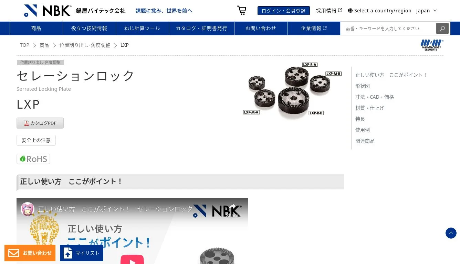Click the orange お問い合わせ floating button
The height and width of the screenshot is (264, 460).
coord(30,253)
